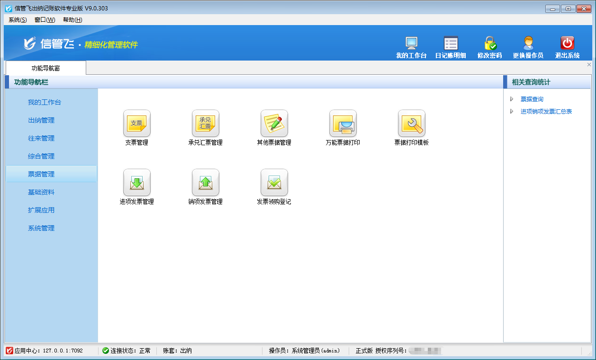
Task: Click 退出系统 power button
Action: [x=567, y=44]
